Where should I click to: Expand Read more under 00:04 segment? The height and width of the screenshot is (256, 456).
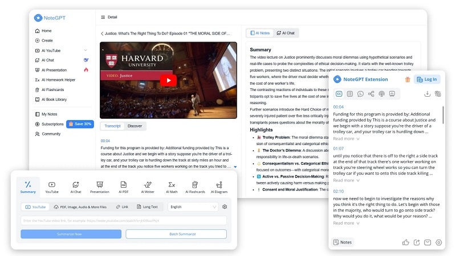click(x=346, y=139)
